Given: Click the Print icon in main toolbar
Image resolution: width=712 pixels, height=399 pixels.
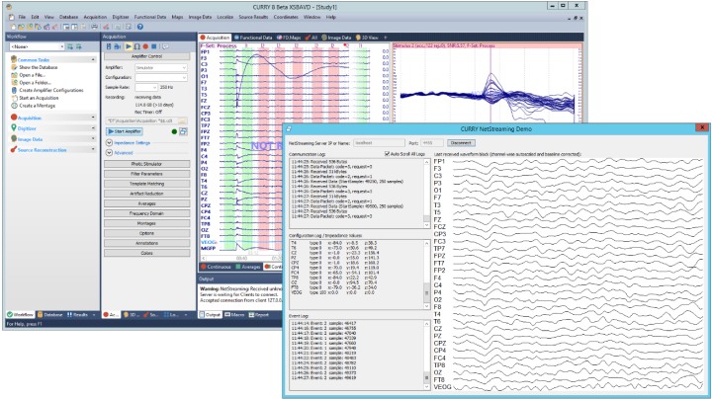Looking at the screenshot, I should 95,27.
